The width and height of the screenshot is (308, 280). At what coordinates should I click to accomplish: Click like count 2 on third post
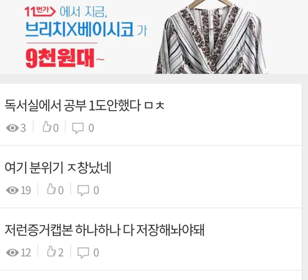click(x=61, y=253)
